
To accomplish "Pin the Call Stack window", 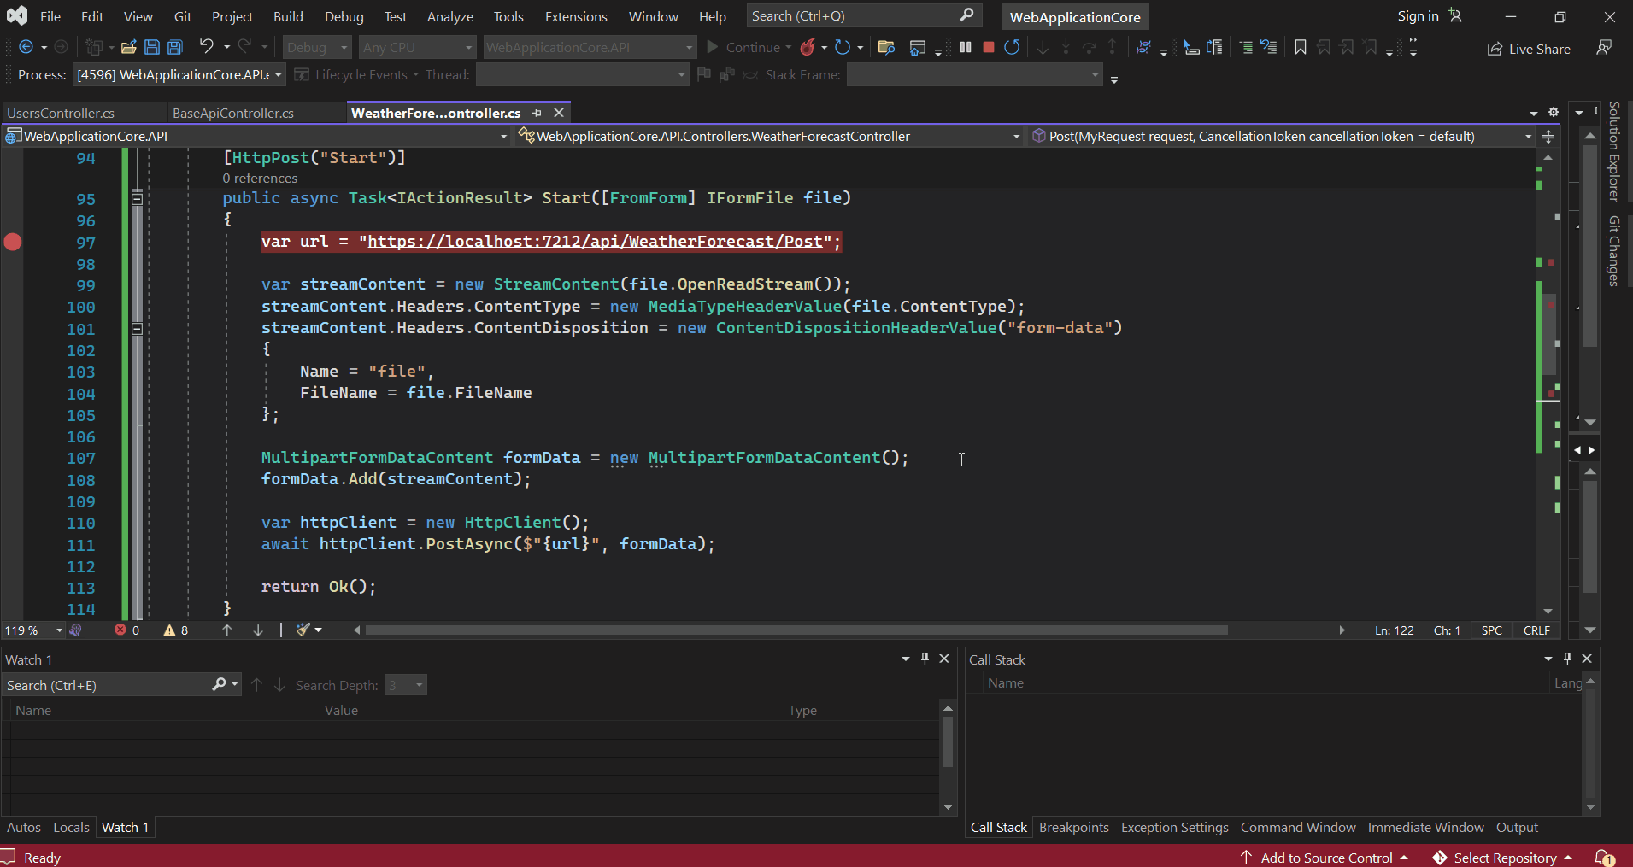I will click(1566, 659).
